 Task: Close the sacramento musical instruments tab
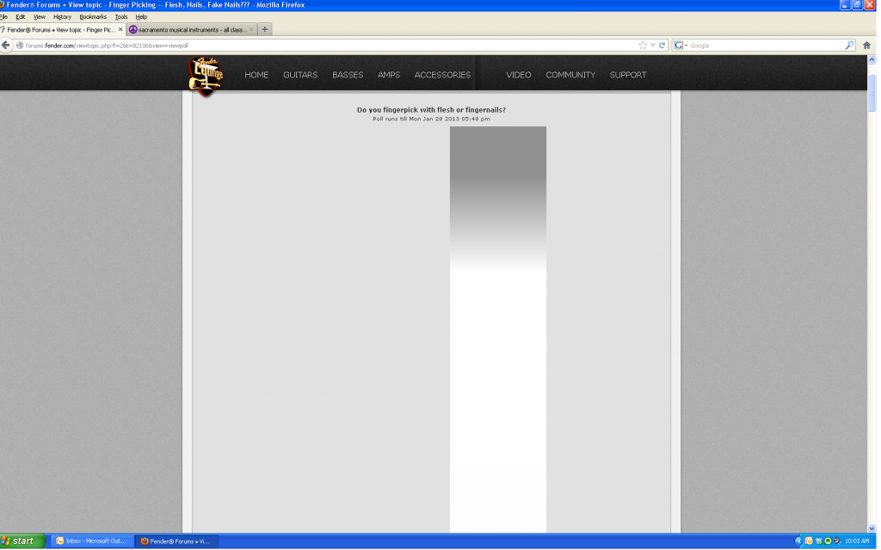coord(251,29)
